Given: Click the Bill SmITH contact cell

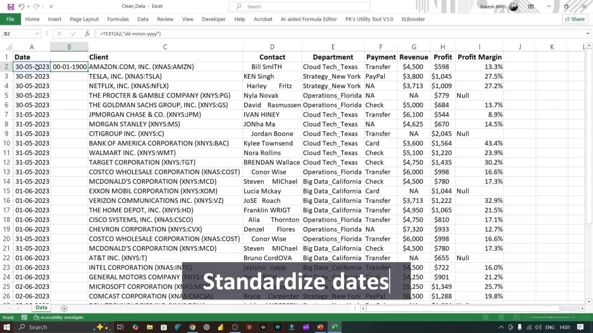Looking at the screenshot, I should click(272, 67).
